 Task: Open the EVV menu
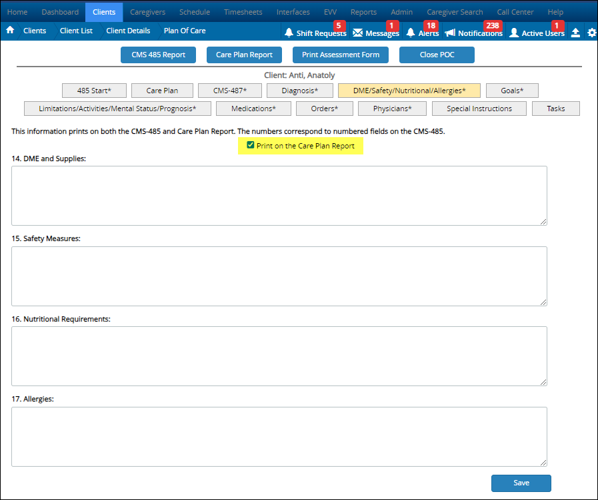click(x=330, y=12)
